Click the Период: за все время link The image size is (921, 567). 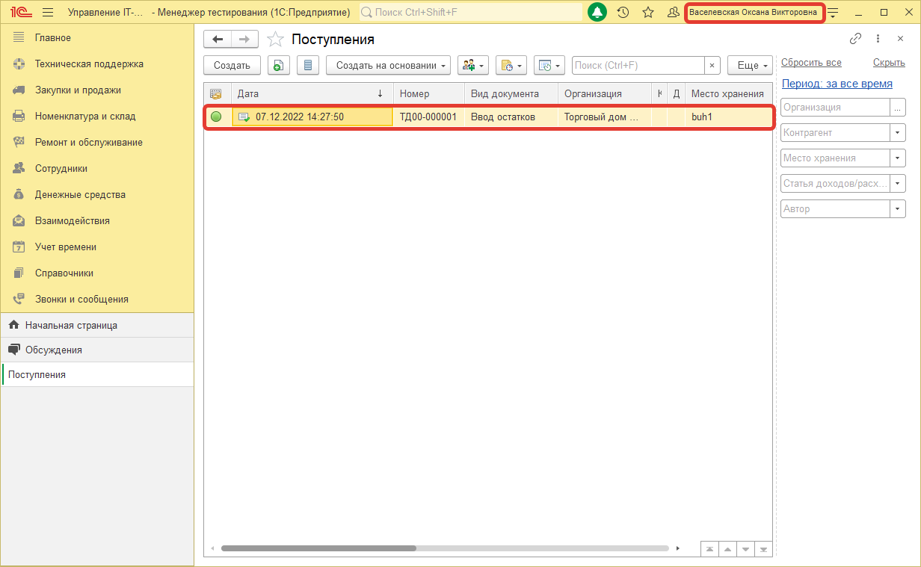coord(837,84)
